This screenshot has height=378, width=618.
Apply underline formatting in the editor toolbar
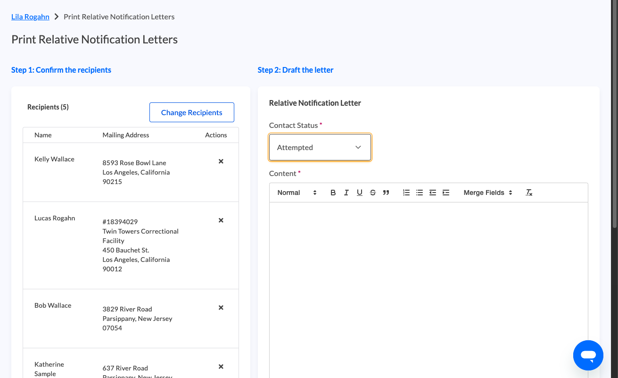click(x=360, y=193)
